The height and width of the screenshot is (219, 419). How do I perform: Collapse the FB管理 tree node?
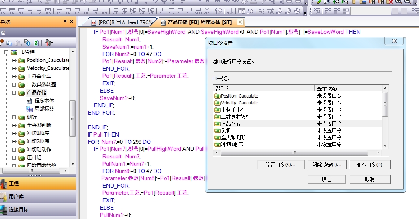[x=7, y=52]
